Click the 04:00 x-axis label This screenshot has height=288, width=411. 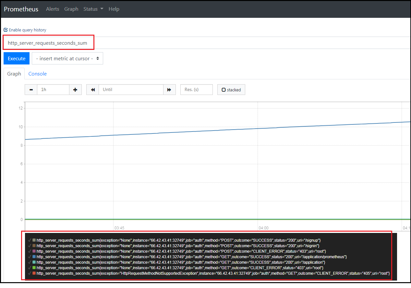[x=263, y=228]
